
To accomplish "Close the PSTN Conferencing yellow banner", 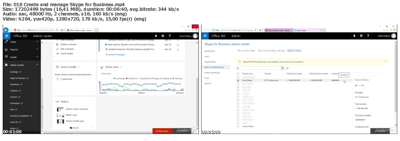I will (385, 61).
